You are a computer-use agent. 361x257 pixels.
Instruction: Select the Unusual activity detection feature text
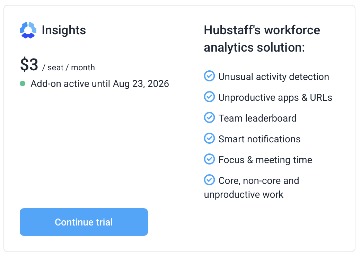[x=274, y=77]
